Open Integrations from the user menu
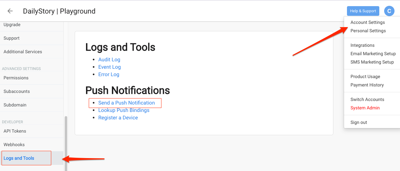Viewport: 400px width, 171px height. tap(362, 45)
